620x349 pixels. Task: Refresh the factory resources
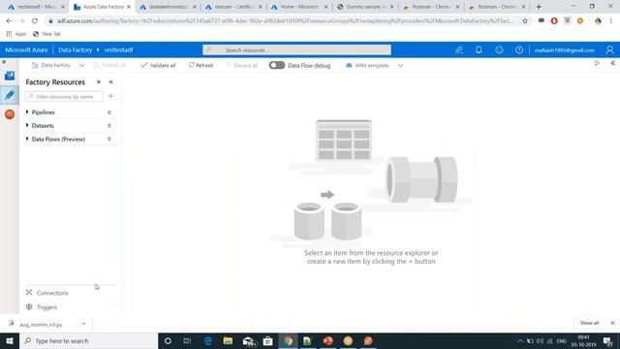(201, 65)
